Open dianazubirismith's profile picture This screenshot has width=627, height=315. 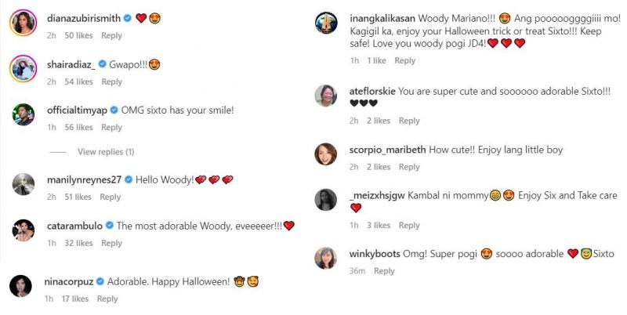pos(23,24)
